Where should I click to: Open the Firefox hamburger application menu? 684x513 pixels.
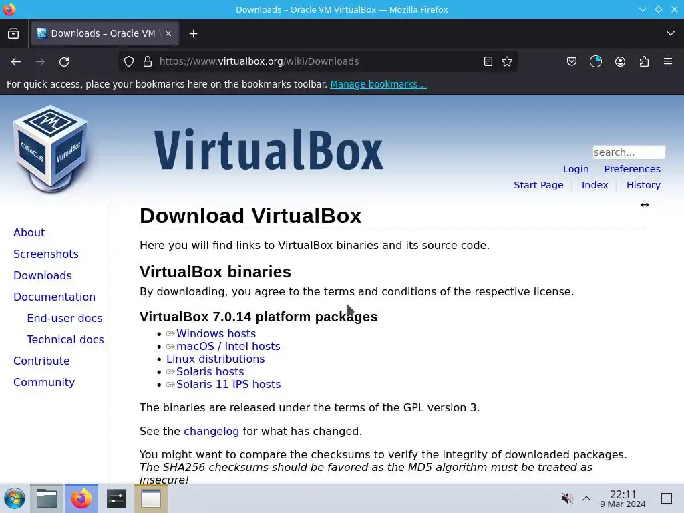[x=668, y=61]
